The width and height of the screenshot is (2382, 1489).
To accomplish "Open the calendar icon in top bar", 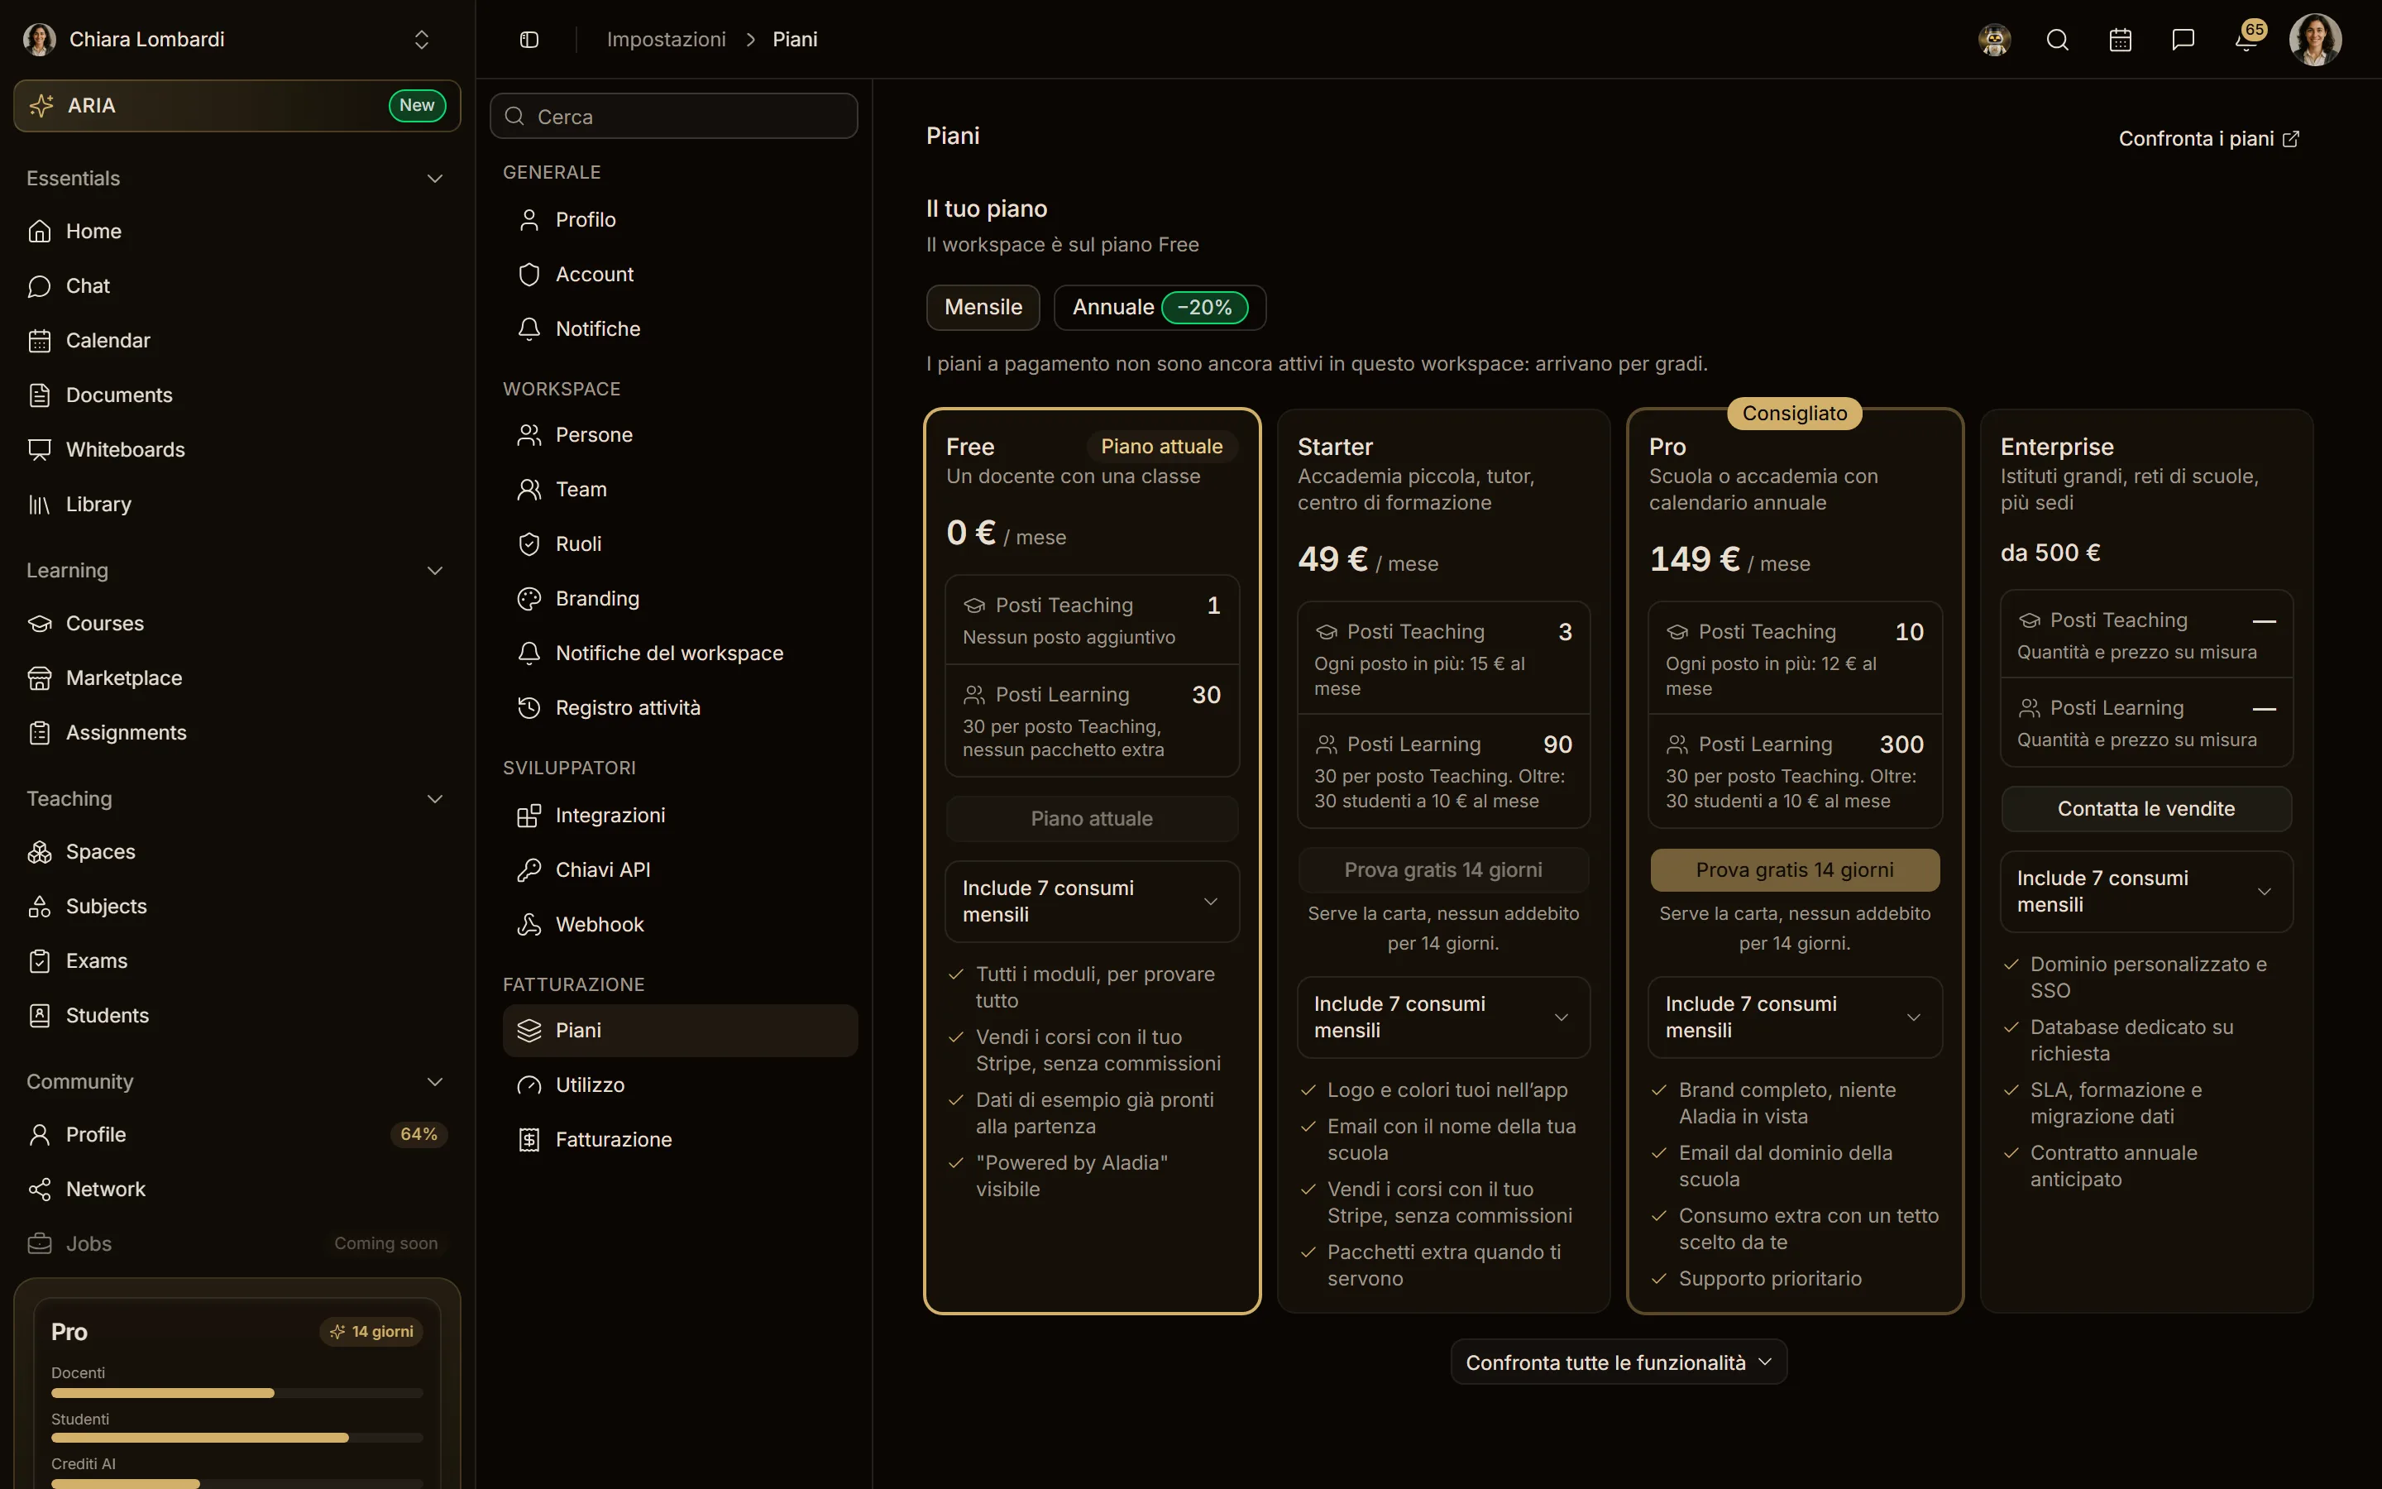I will [x=2120, y=40].
